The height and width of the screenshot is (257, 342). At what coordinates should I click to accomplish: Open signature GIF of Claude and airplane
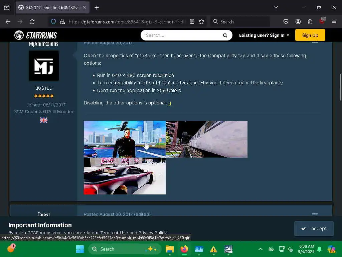pyautogui.click(x=125, y=139)
